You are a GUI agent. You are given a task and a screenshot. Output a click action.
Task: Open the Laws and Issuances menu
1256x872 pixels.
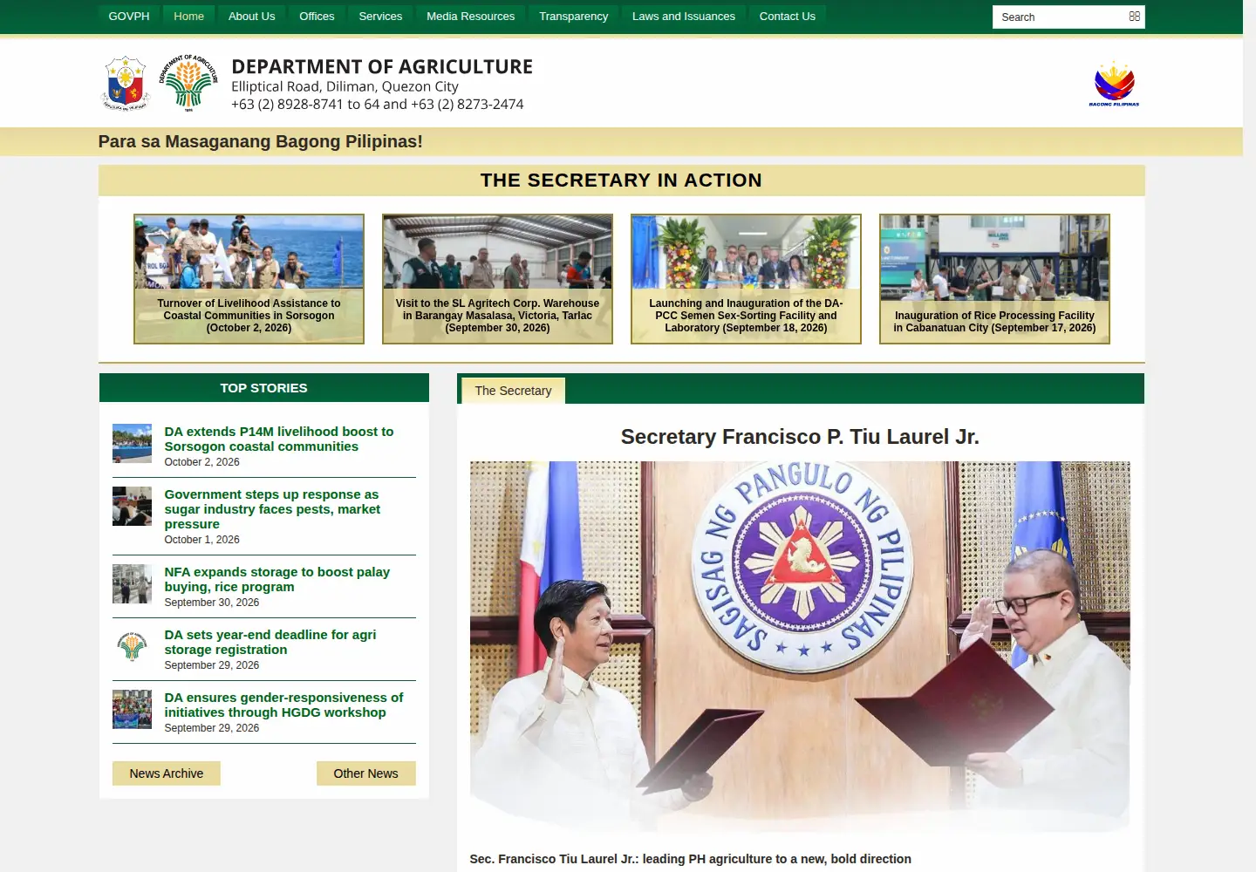683,16
